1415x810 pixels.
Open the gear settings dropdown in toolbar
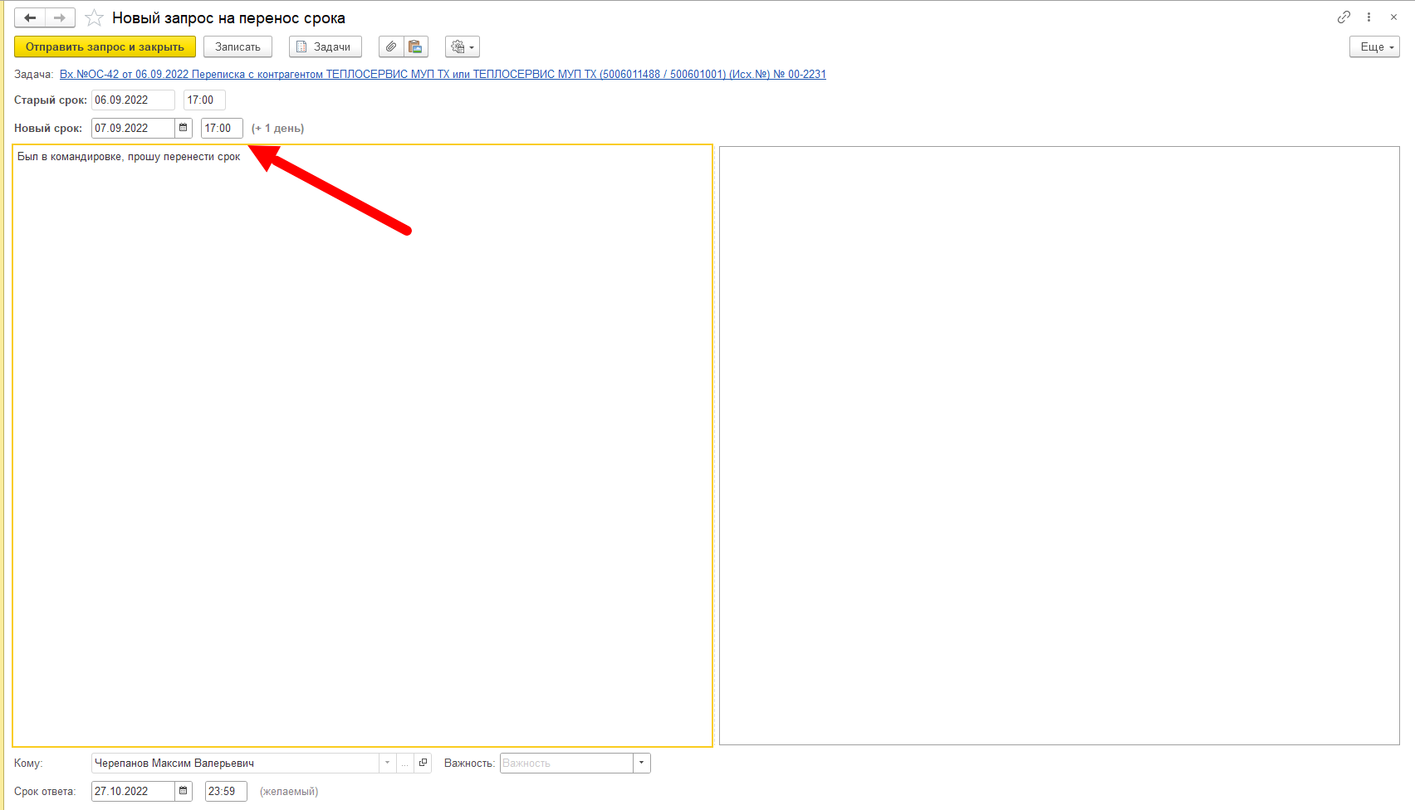463,46
